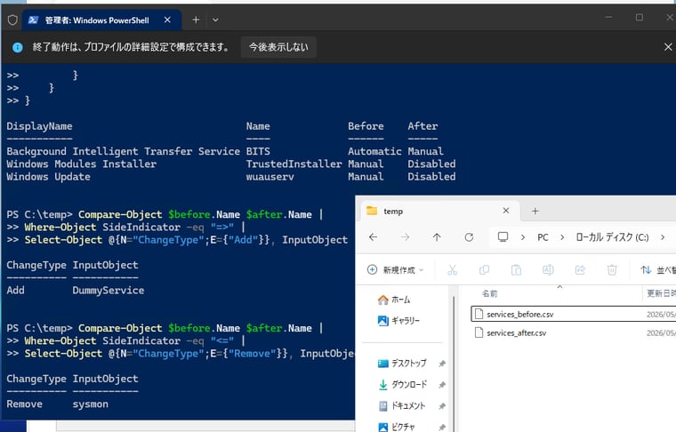Click the Paste icon in Explorer toolbar
This screenshot has height=432, width=676.
516,270
